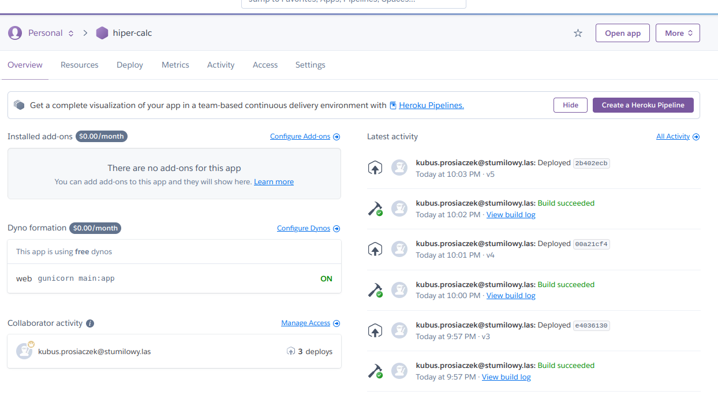Click the arrow icon beside Configure Add-ons
The width and height of the screenshot is (718, 398).
tap(336, 137)
